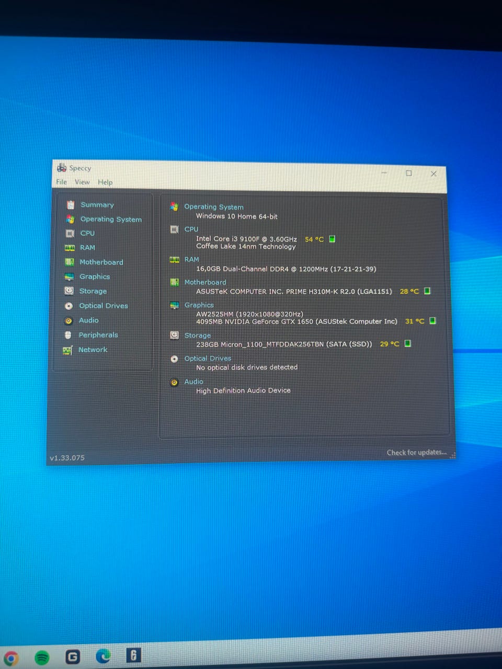Click the Windows flag icon in summary pane
Screen dimensions: 502x669
pyautogui.click(x=174, y=206)
